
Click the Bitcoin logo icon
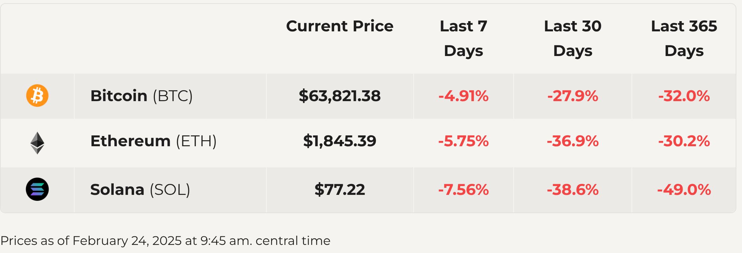[x=37, y=95]
